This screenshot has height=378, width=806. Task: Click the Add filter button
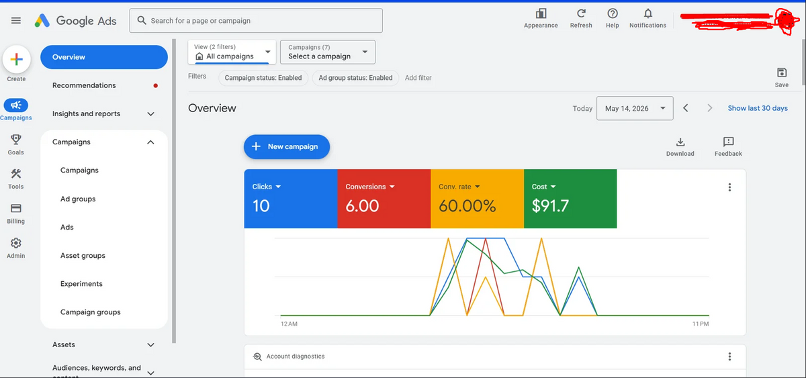click(418, 78)
